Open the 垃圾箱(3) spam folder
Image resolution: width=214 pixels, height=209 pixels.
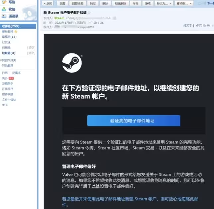tap(9, 53)
